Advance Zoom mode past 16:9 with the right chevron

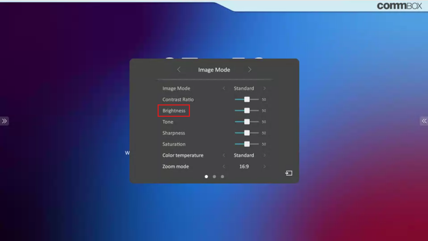point(265,166)
